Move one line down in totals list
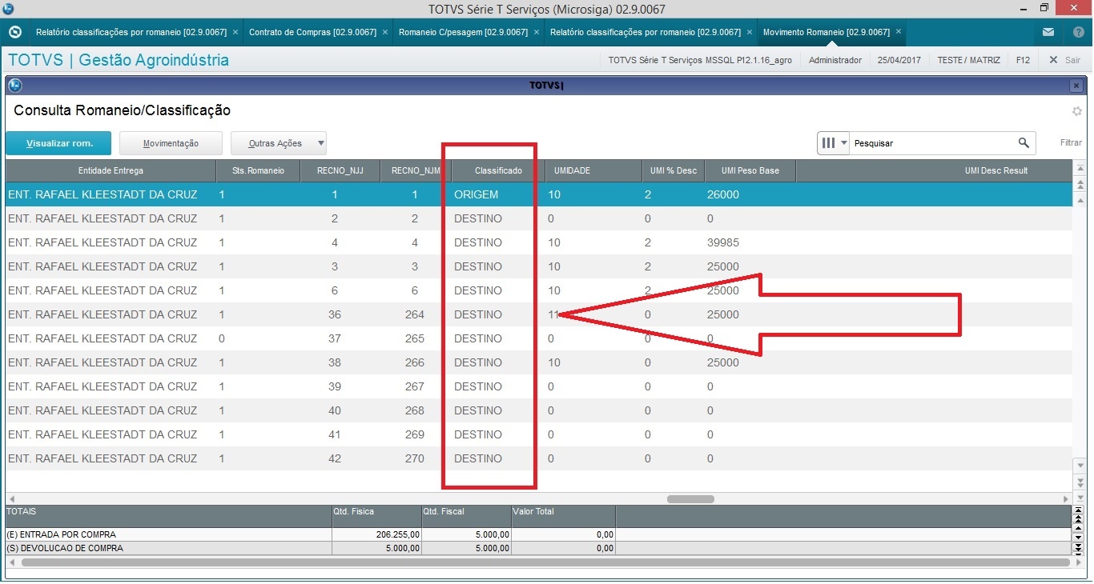1094x584 pixels. tap(1078, 538)
